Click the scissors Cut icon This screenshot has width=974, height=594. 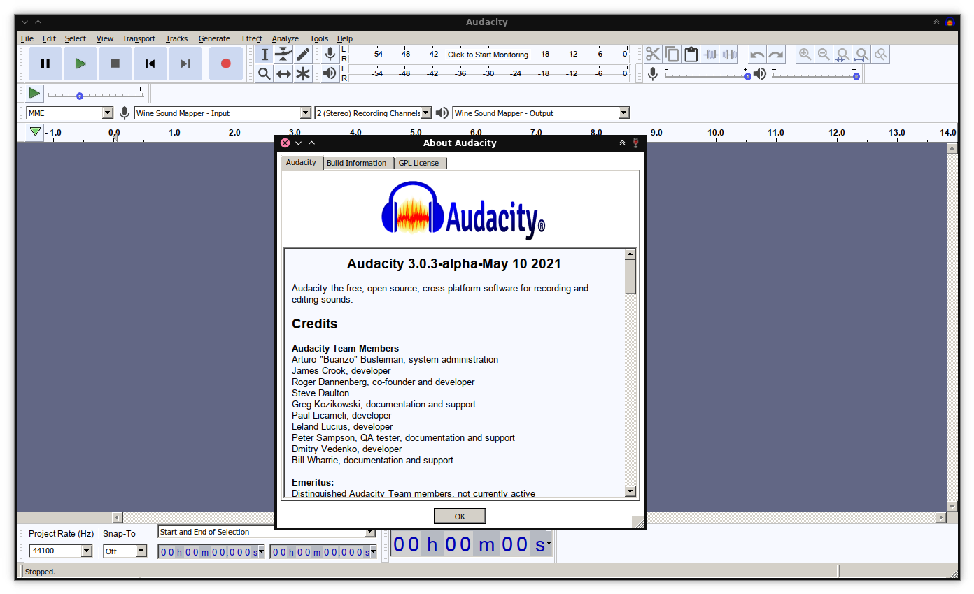coord(653,55)
